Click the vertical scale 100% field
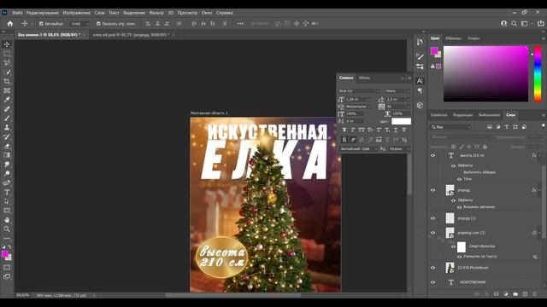This screenshot has height=307, width=547. pyautogui.click(x=354, y=113)
